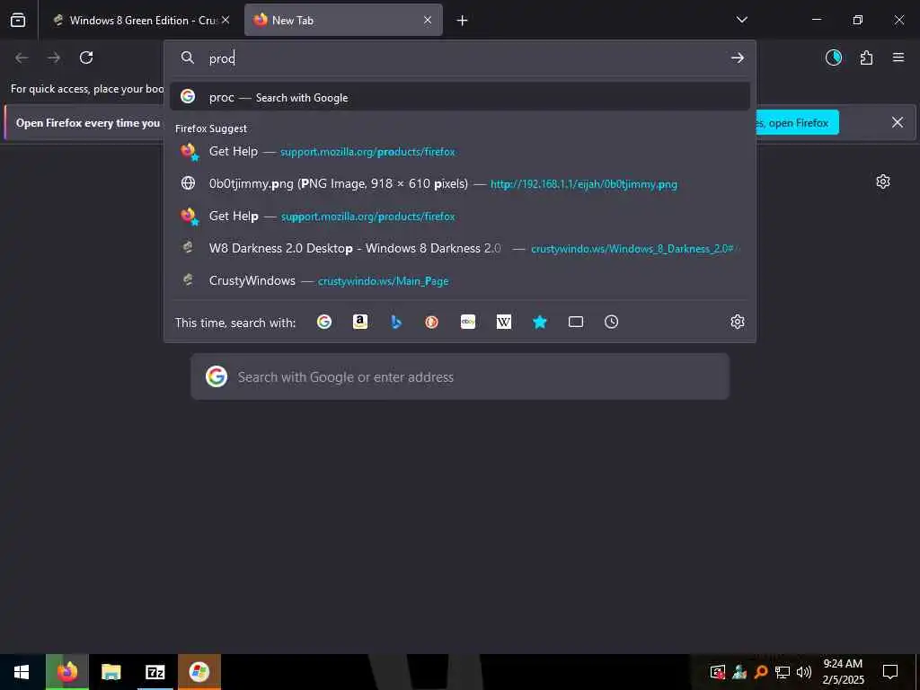Open File Explorer from taskbar

coord(111,672)
